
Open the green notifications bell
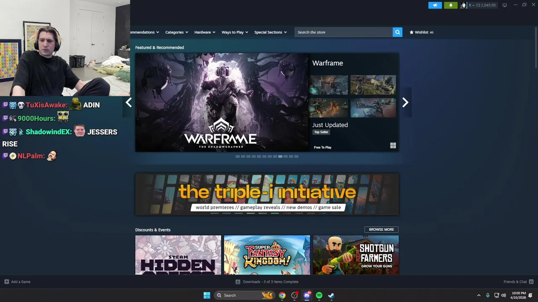pyautogui.click(x=451, y=5)
